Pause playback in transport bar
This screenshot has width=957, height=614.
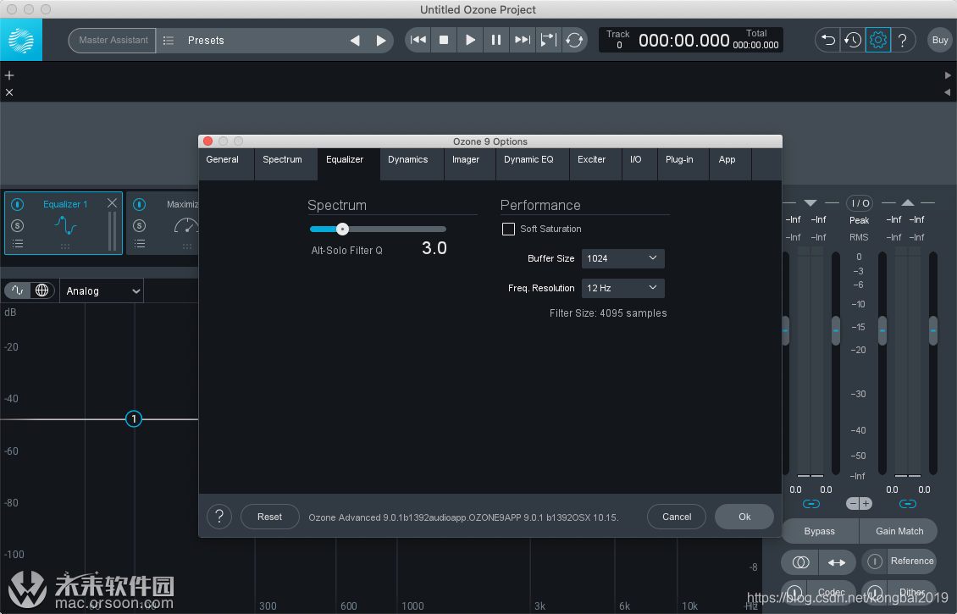click(496, 40)
